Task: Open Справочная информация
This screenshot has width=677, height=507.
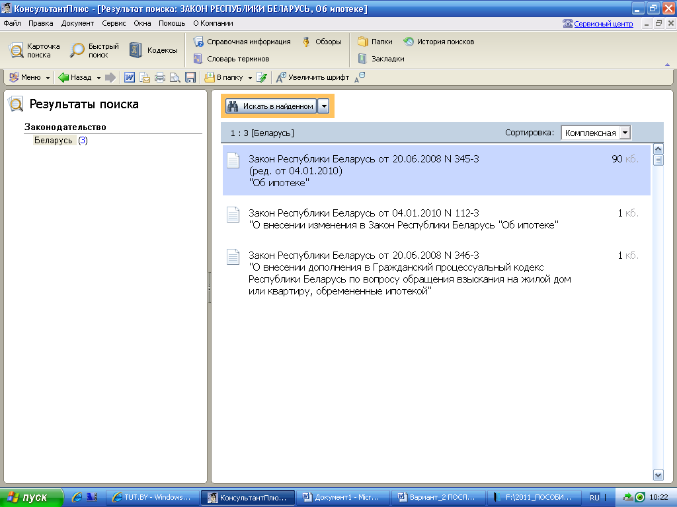Action: point(242,42)
